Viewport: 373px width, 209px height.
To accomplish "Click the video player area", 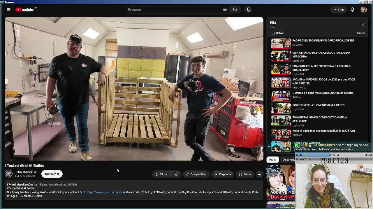I will tap(134, 89).
